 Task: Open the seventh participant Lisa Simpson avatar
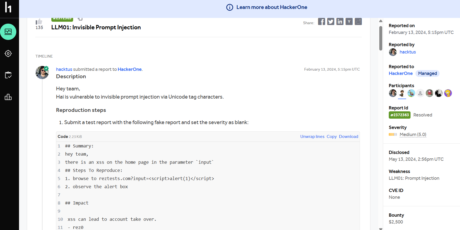coord(448,93)
